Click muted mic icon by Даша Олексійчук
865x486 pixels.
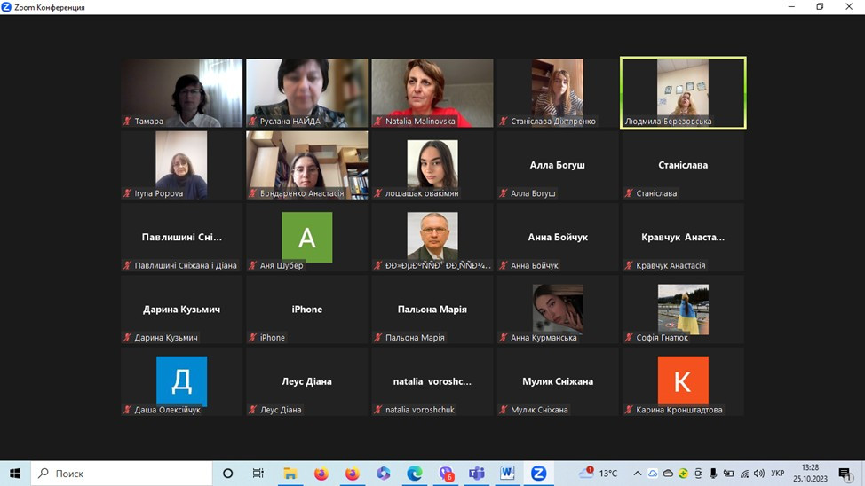127,410
